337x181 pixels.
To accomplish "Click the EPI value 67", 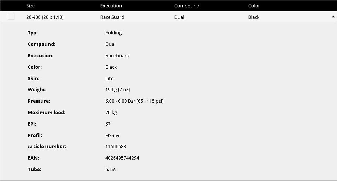I will click(x=108, y=124).
